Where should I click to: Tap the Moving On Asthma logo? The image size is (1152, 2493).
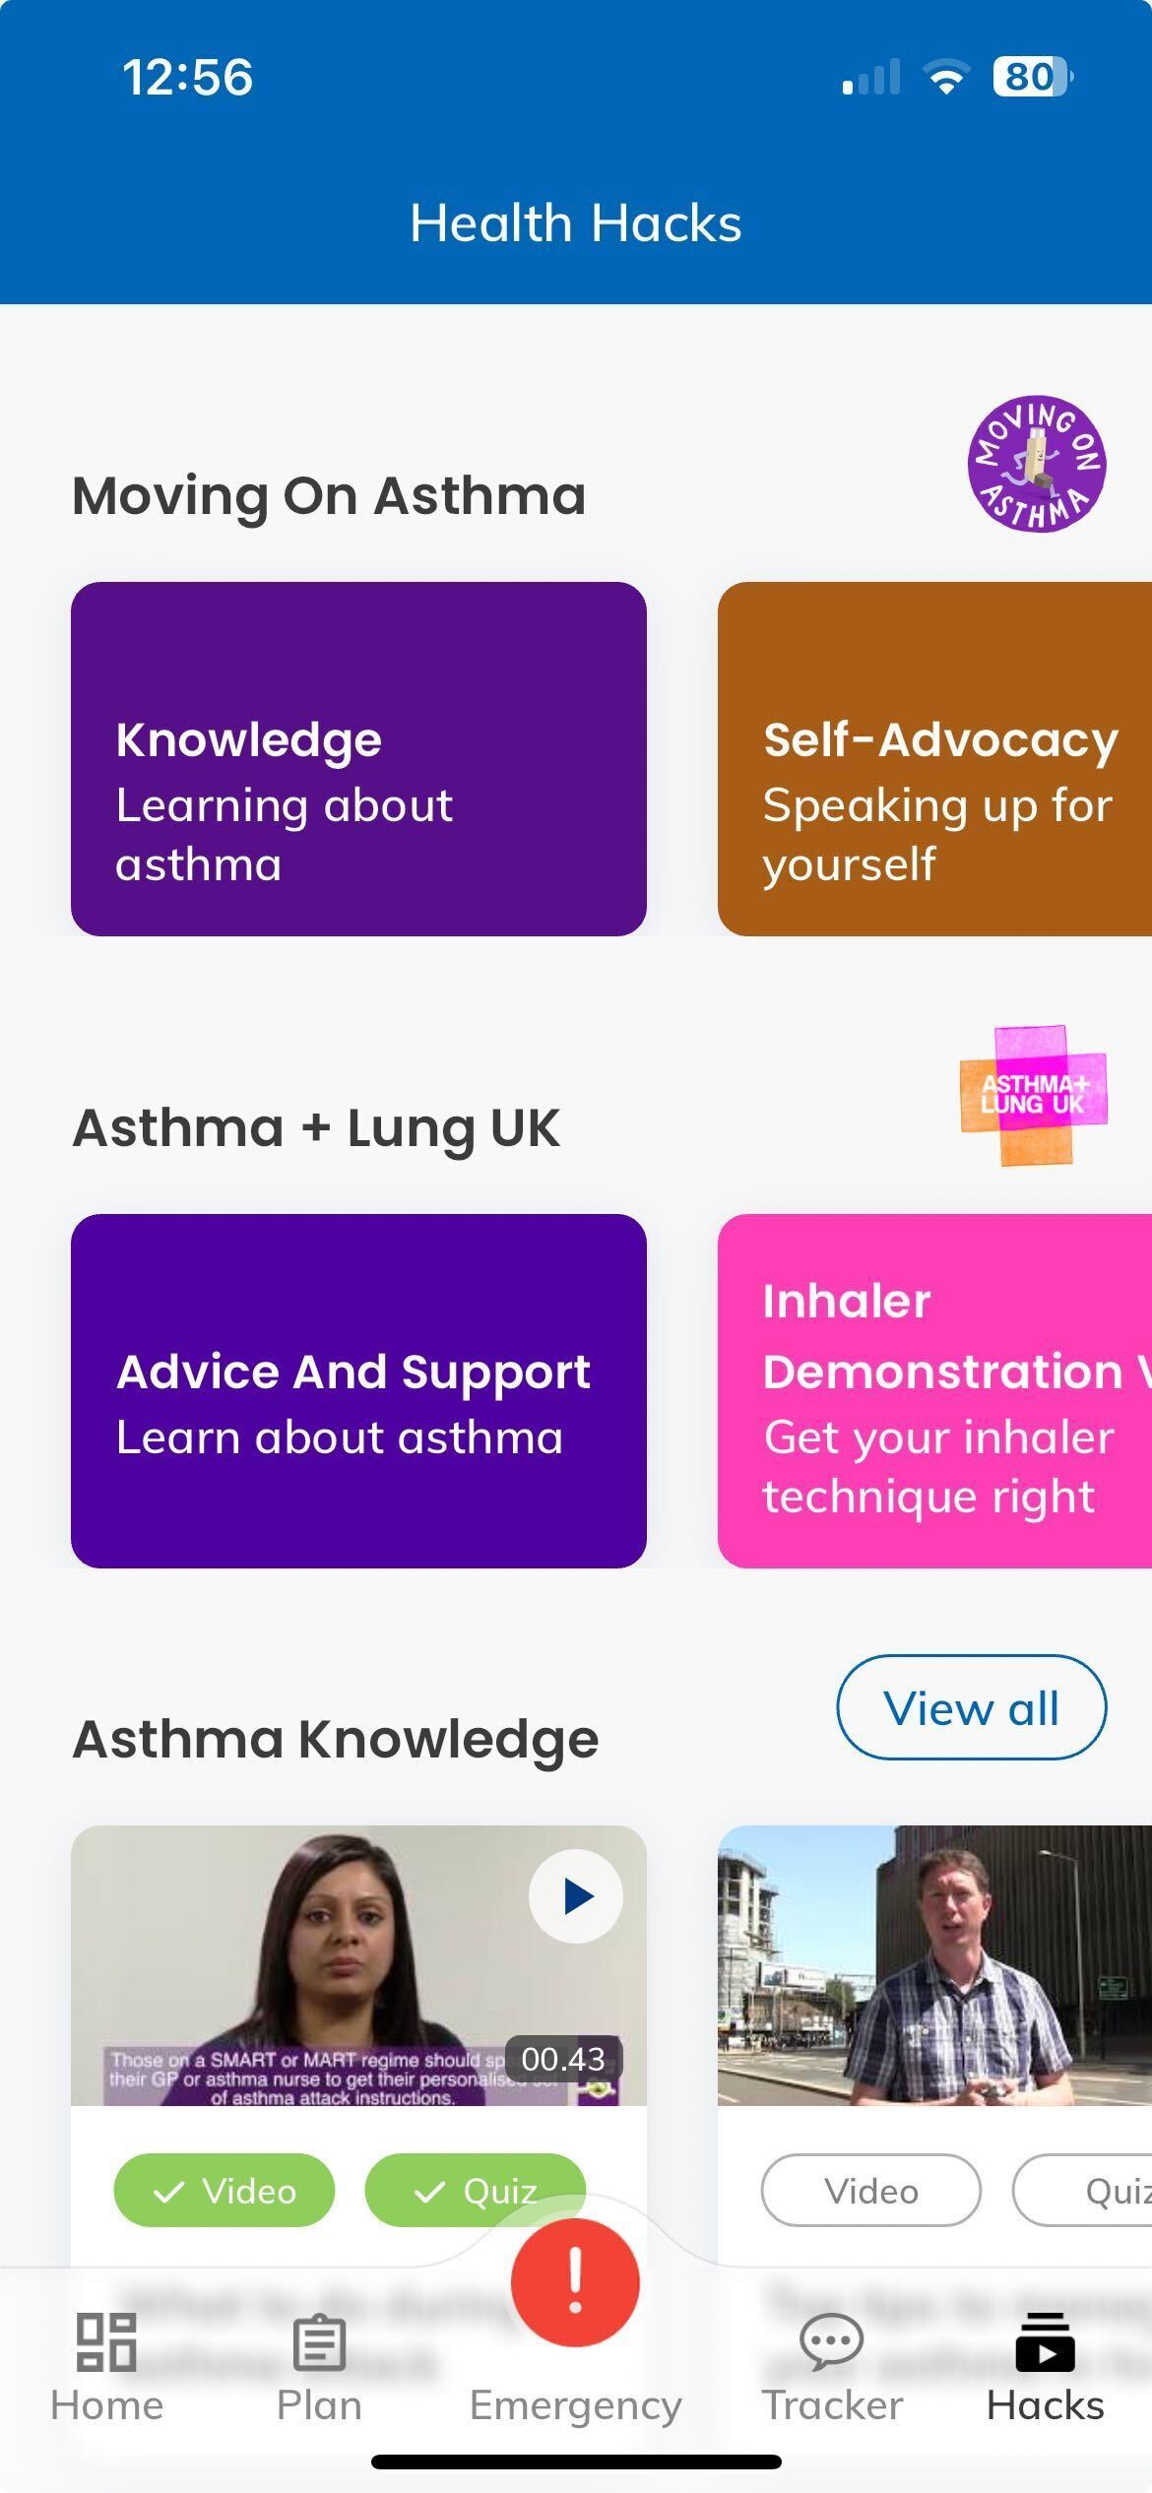[1036, 464]
